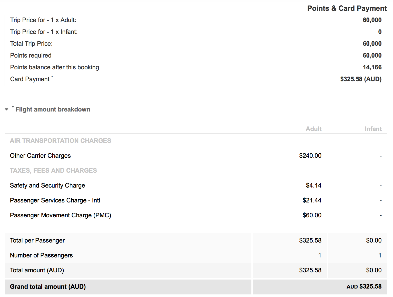Click the Number of Passengers label
This screenshot has height=297, width=393.
coord(41,255)
